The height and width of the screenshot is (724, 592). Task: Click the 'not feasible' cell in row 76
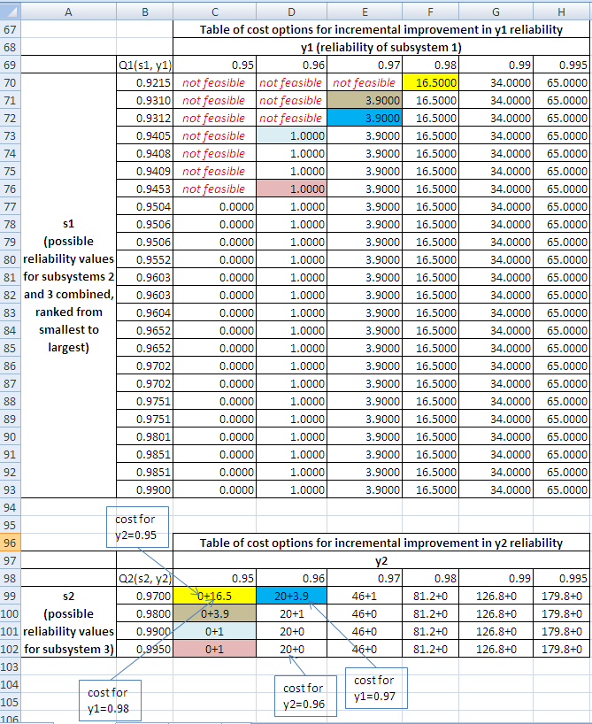tap(215, 189)
